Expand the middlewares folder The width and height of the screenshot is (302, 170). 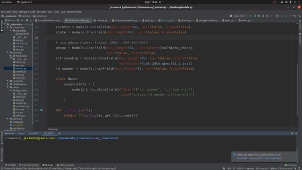8,84
